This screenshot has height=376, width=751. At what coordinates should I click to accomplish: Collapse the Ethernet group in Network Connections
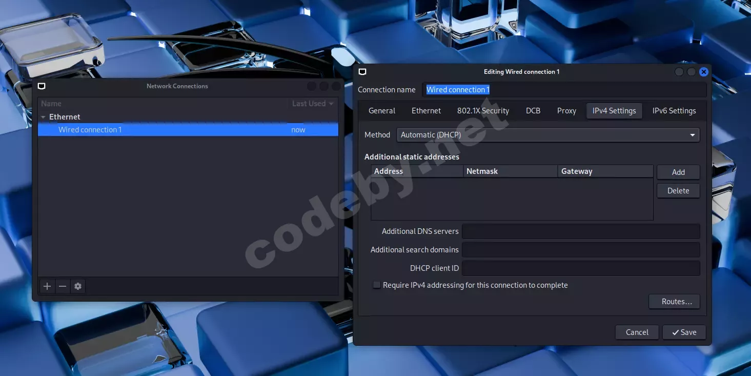tap(43, 117)
